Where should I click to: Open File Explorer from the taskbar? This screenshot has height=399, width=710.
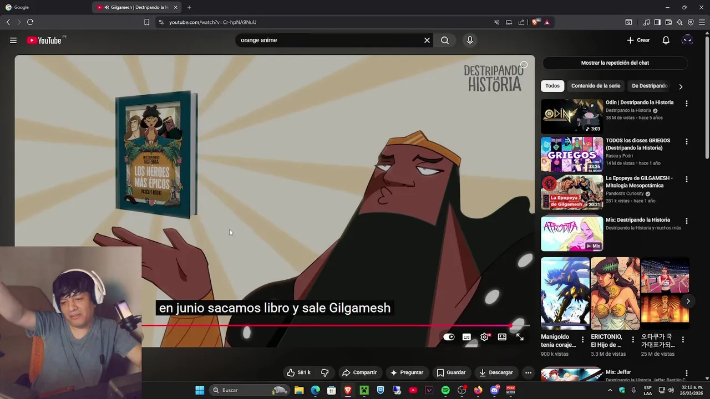[299, 390]
